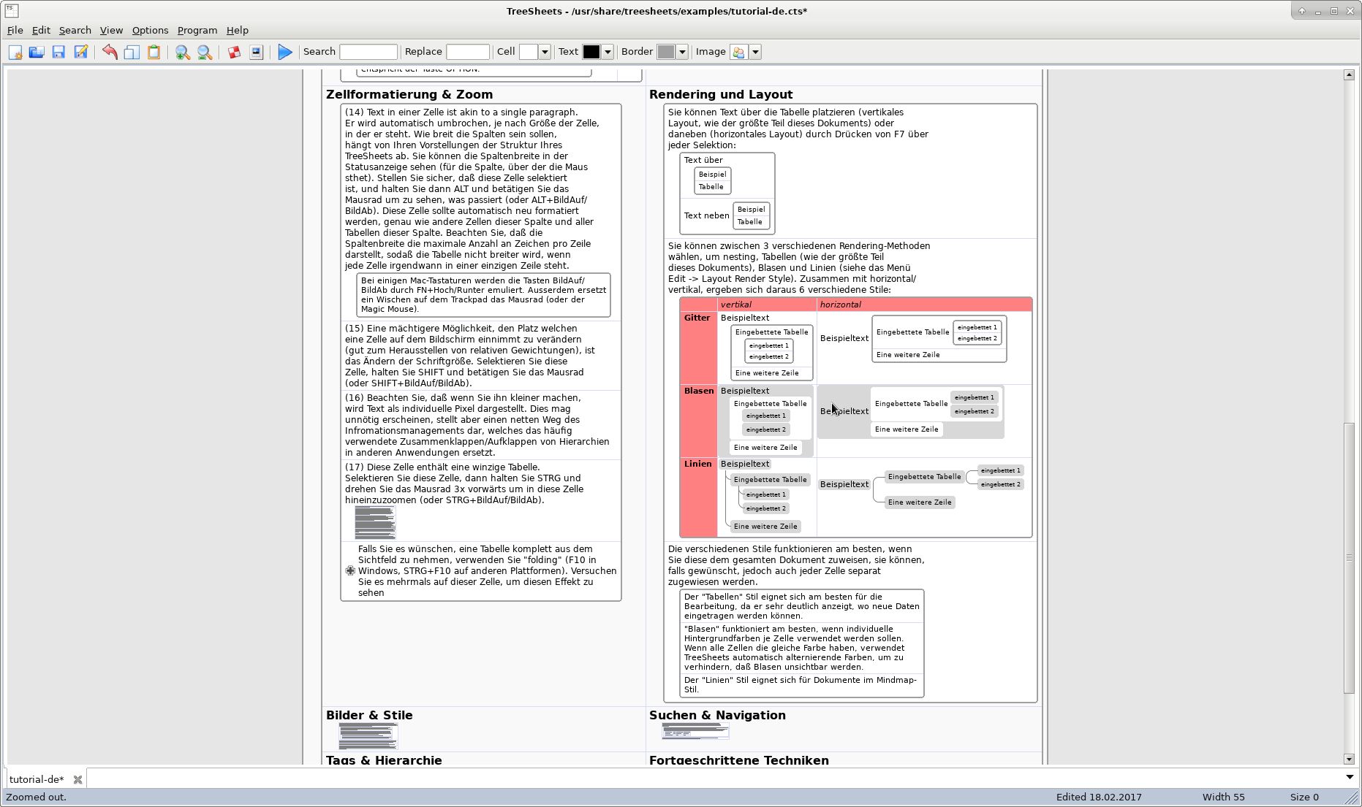Open the Text color dropdown arrow
The image size is (1362, 807).
coord(608,52)
